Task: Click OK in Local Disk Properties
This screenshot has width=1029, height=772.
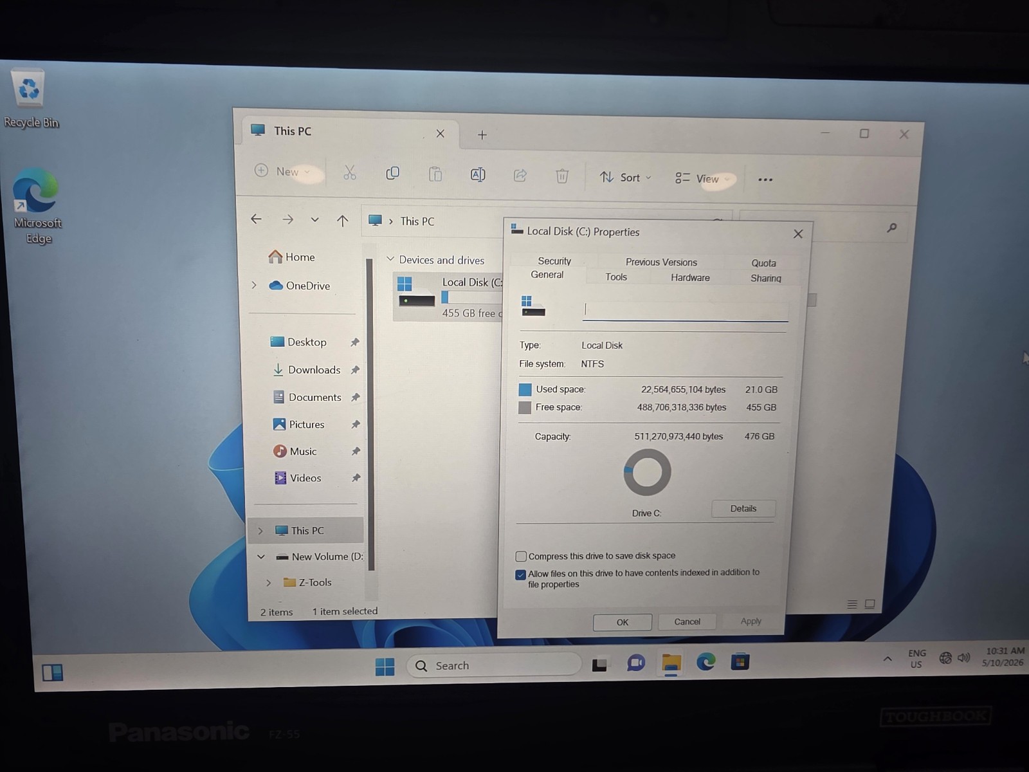Action: (623, 622)
